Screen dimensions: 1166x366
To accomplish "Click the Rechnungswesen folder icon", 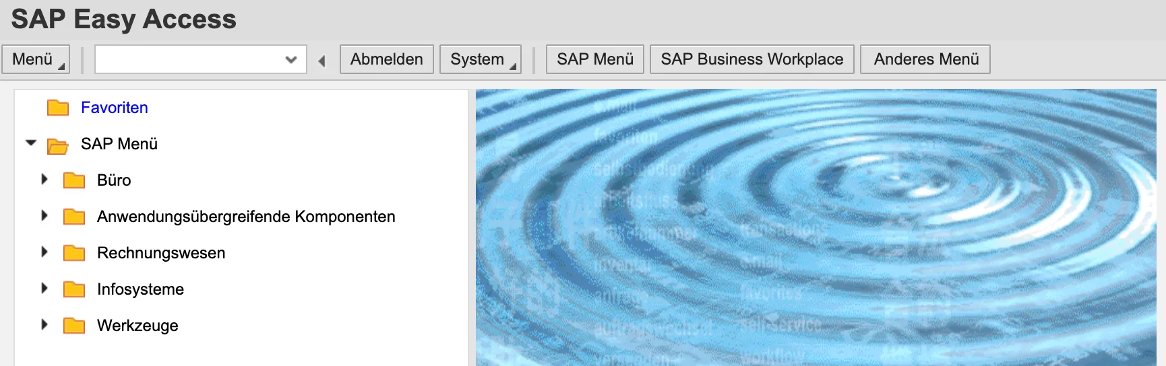I will click(74, 253).
